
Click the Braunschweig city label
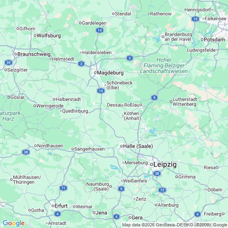click(34, 54)
